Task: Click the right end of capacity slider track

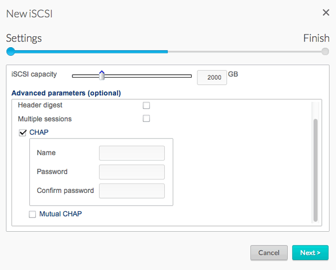Action: click(x=190, y=76)
